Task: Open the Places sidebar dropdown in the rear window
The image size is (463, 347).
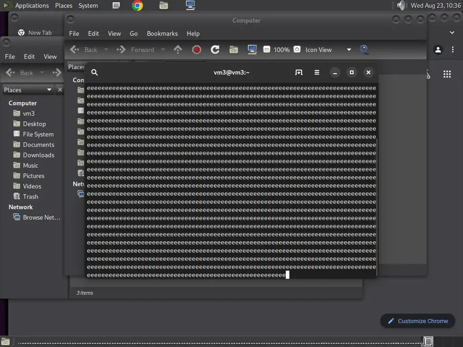Action: pos(28,90)
